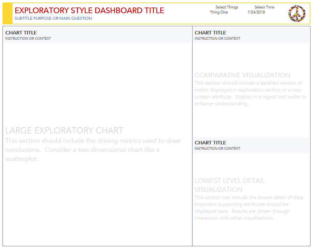Click the colorful peace sign logo

pyautogui.click(x=297, y=14)
